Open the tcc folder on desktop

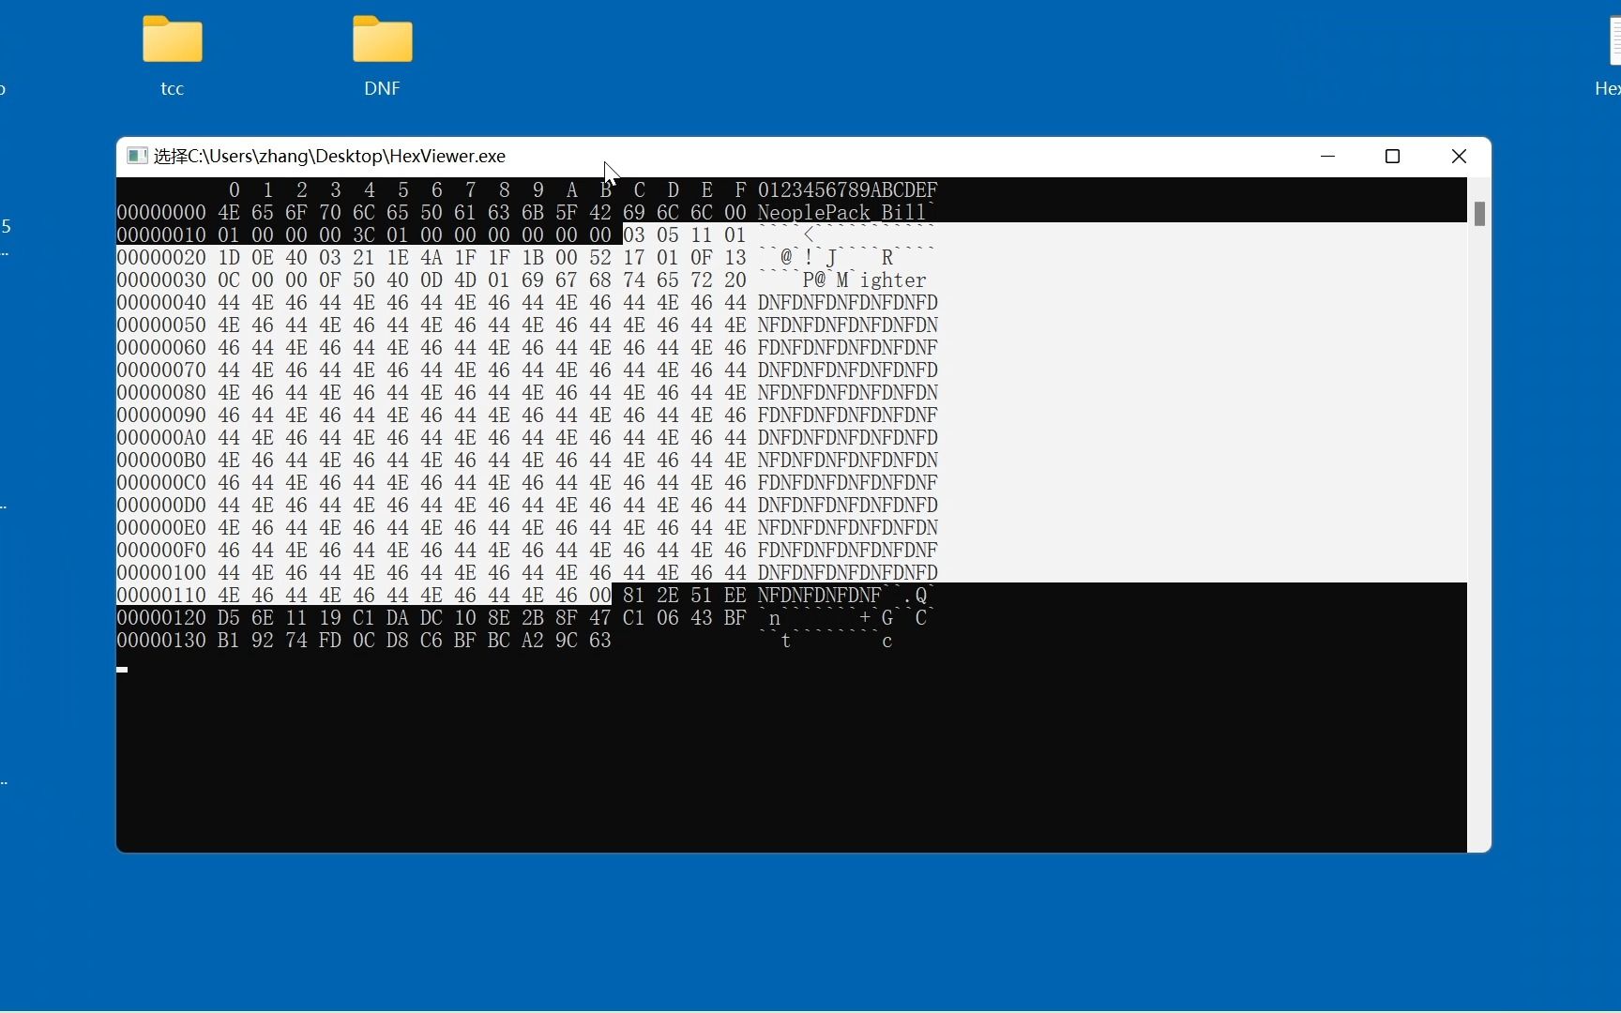[173, 39]
